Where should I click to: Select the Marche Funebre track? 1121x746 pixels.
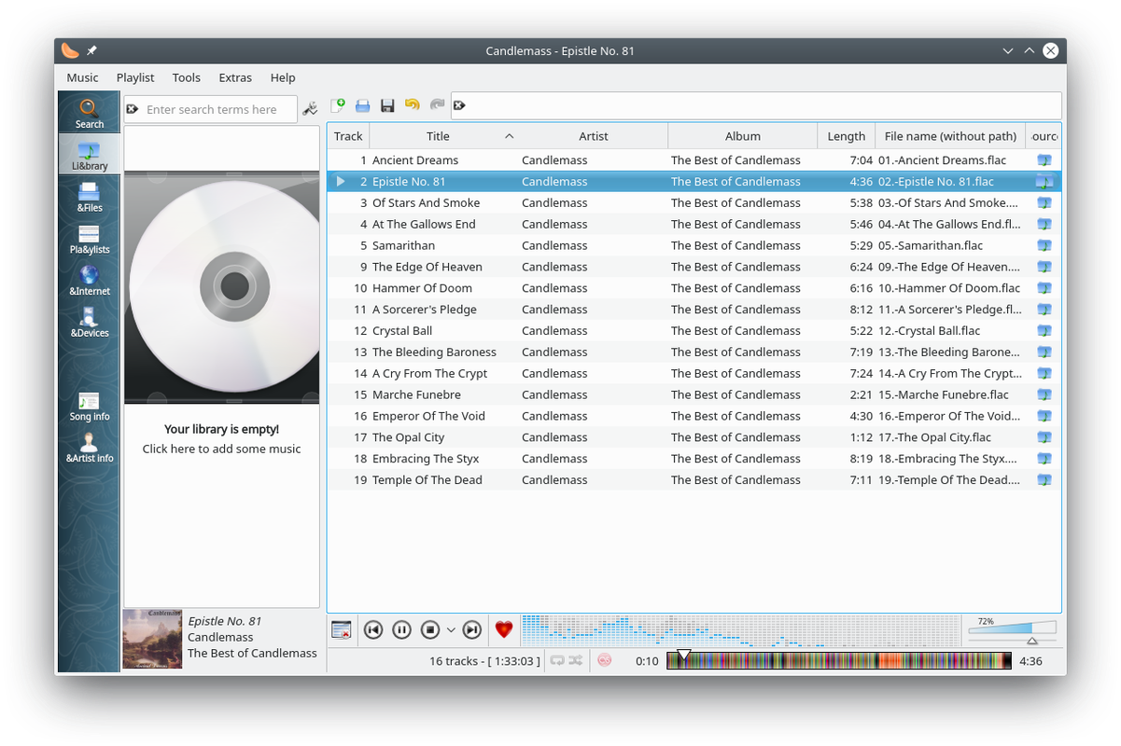[694, 394]
